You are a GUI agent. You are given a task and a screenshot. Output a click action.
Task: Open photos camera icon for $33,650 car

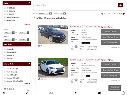coord(39,46)
